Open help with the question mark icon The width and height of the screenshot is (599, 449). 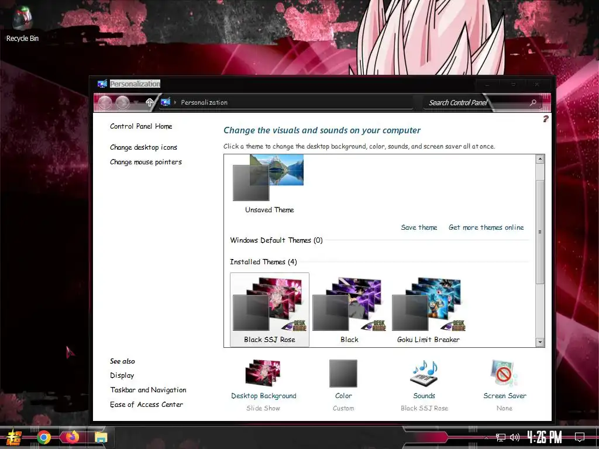coord(545,119)
